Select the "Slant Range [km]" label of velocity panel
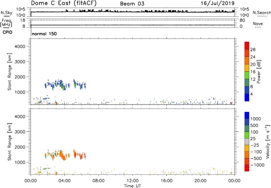The image size is (271, 188). coord(9,142)
